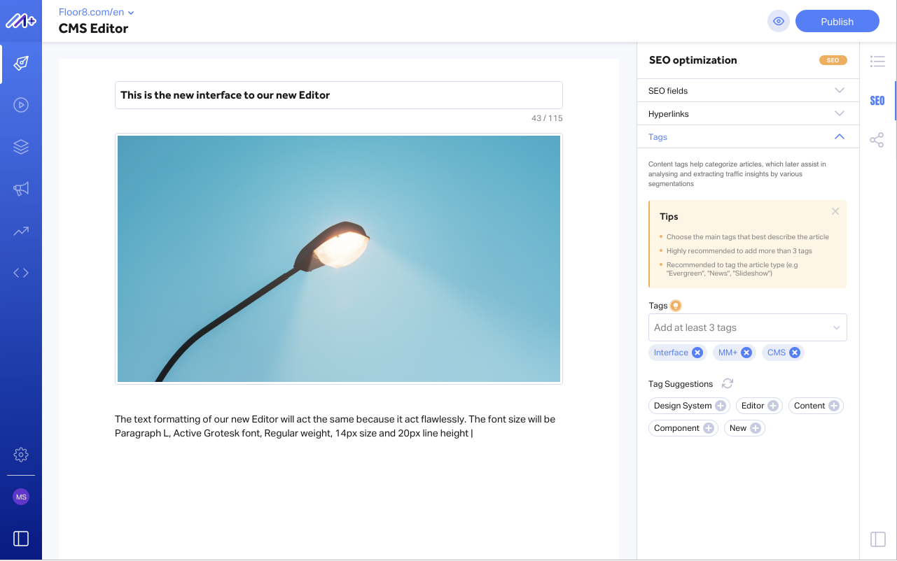Add the Design System suggested tag
The image size is (897, 561).
pos(721,406)
